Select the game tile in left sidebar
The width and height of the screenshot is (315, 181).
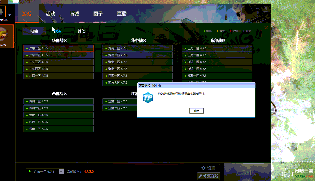[x=7, y=36]
